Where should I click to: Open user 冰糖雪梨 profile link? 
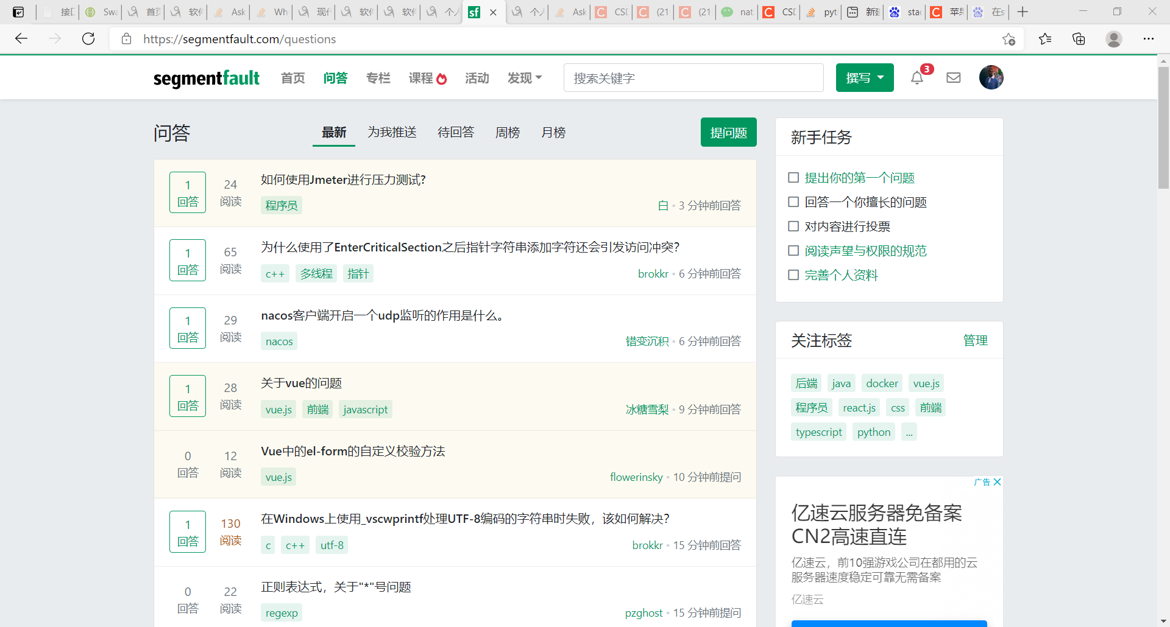tap(647, 410)
